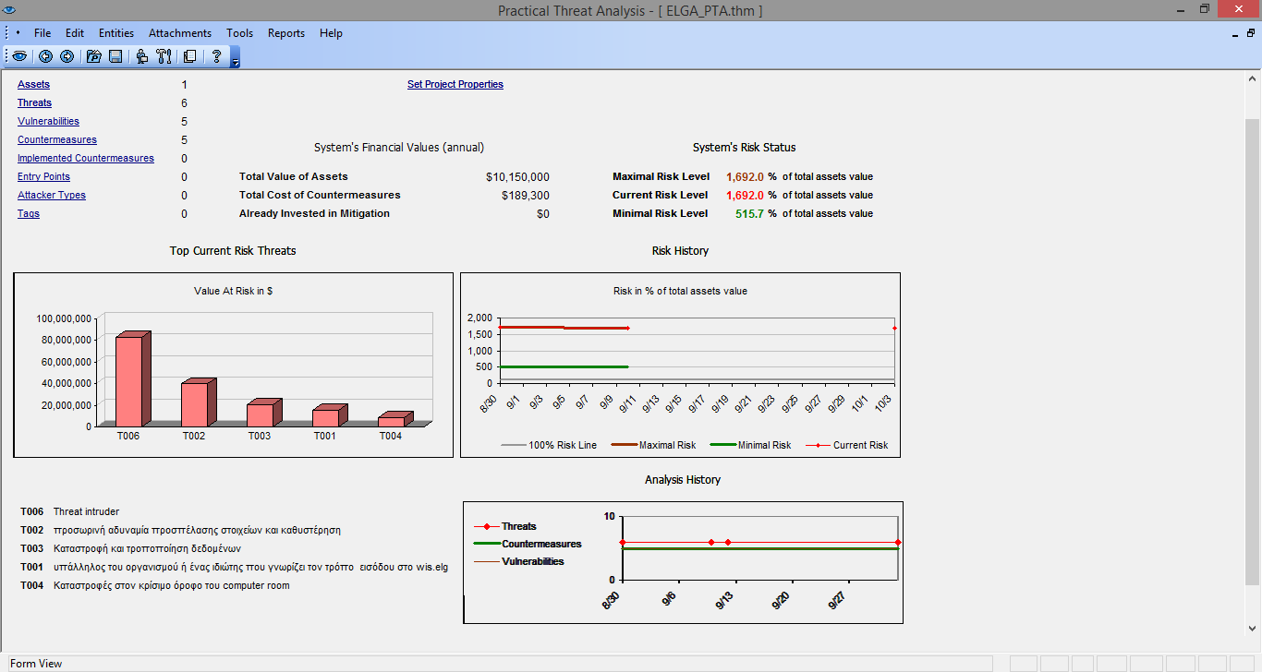
Task: Select the T003 threat description row
Action: pos(130,548)
